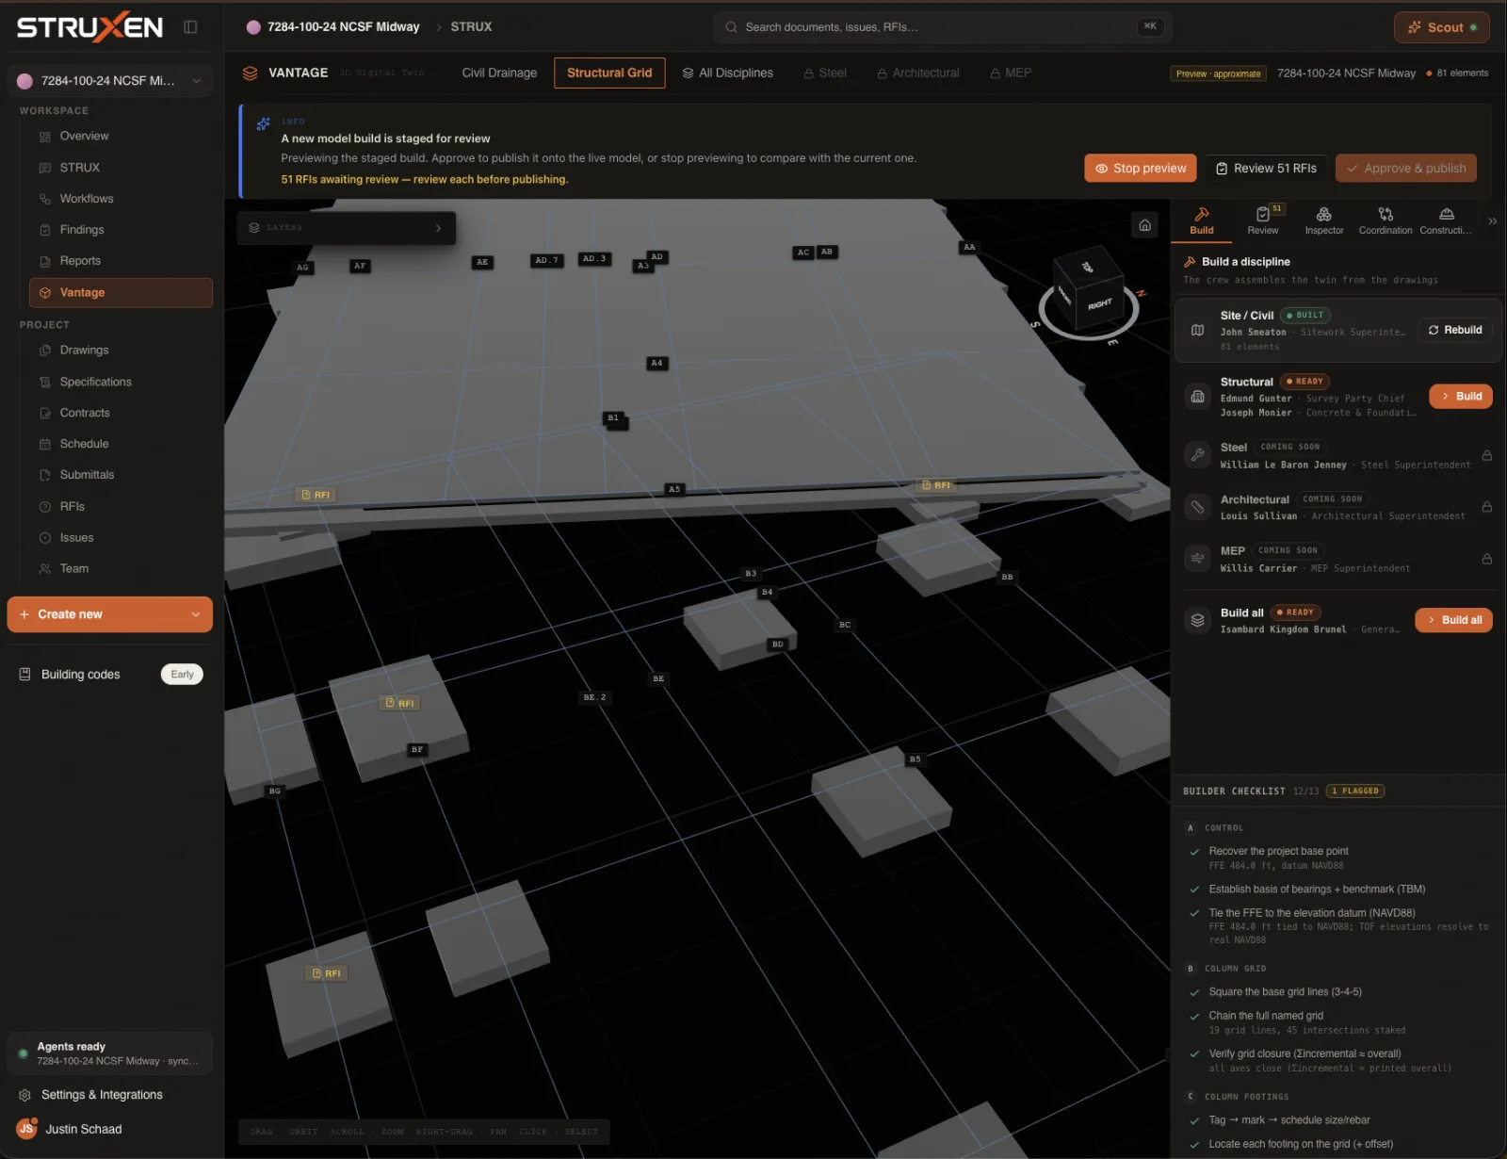Open Settings & Integrations

(102, 1095)
